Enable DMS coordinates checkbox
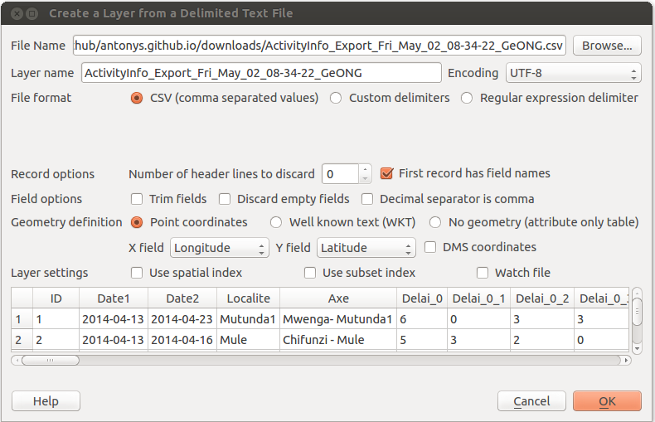This screenshot has width=655, height=422. tap(430, 247)
